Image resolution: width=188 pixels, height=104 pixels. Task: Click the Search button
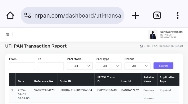[163, 66]
